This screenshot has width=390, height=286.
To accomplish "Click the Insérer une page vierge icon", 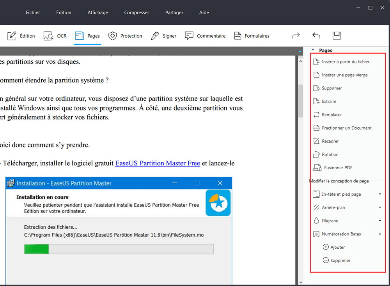I will pyautogui.click(x=316, y=75).
